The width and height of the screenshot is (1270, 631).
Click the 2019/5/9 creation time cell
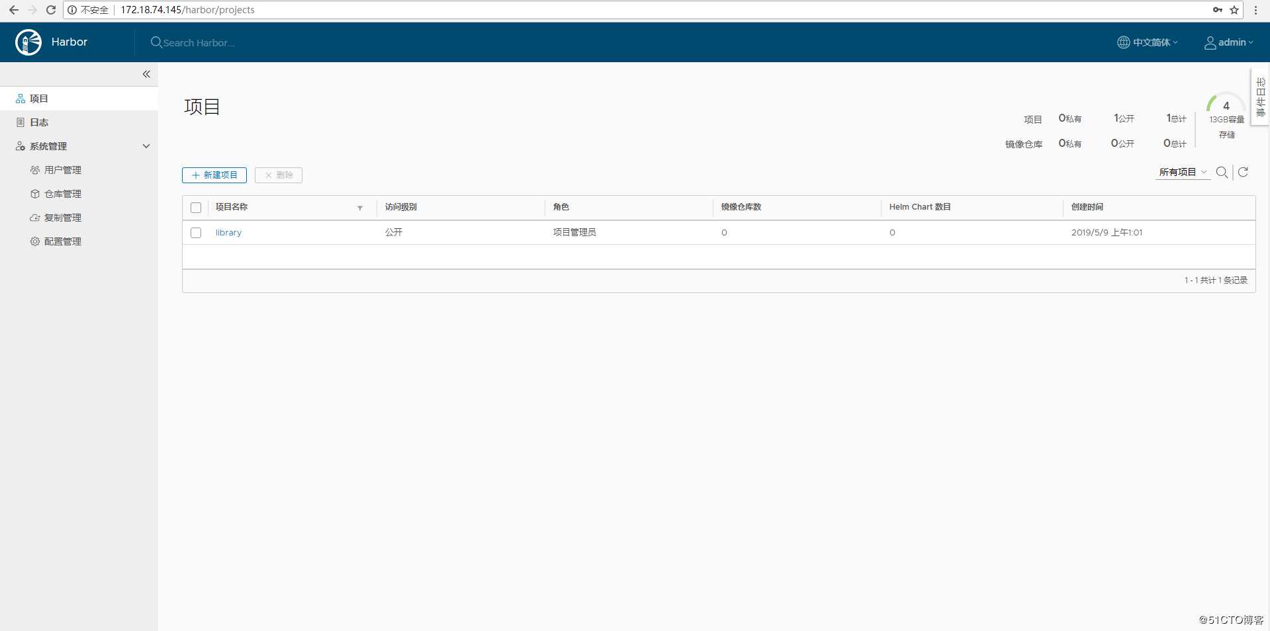point(1107,233)
